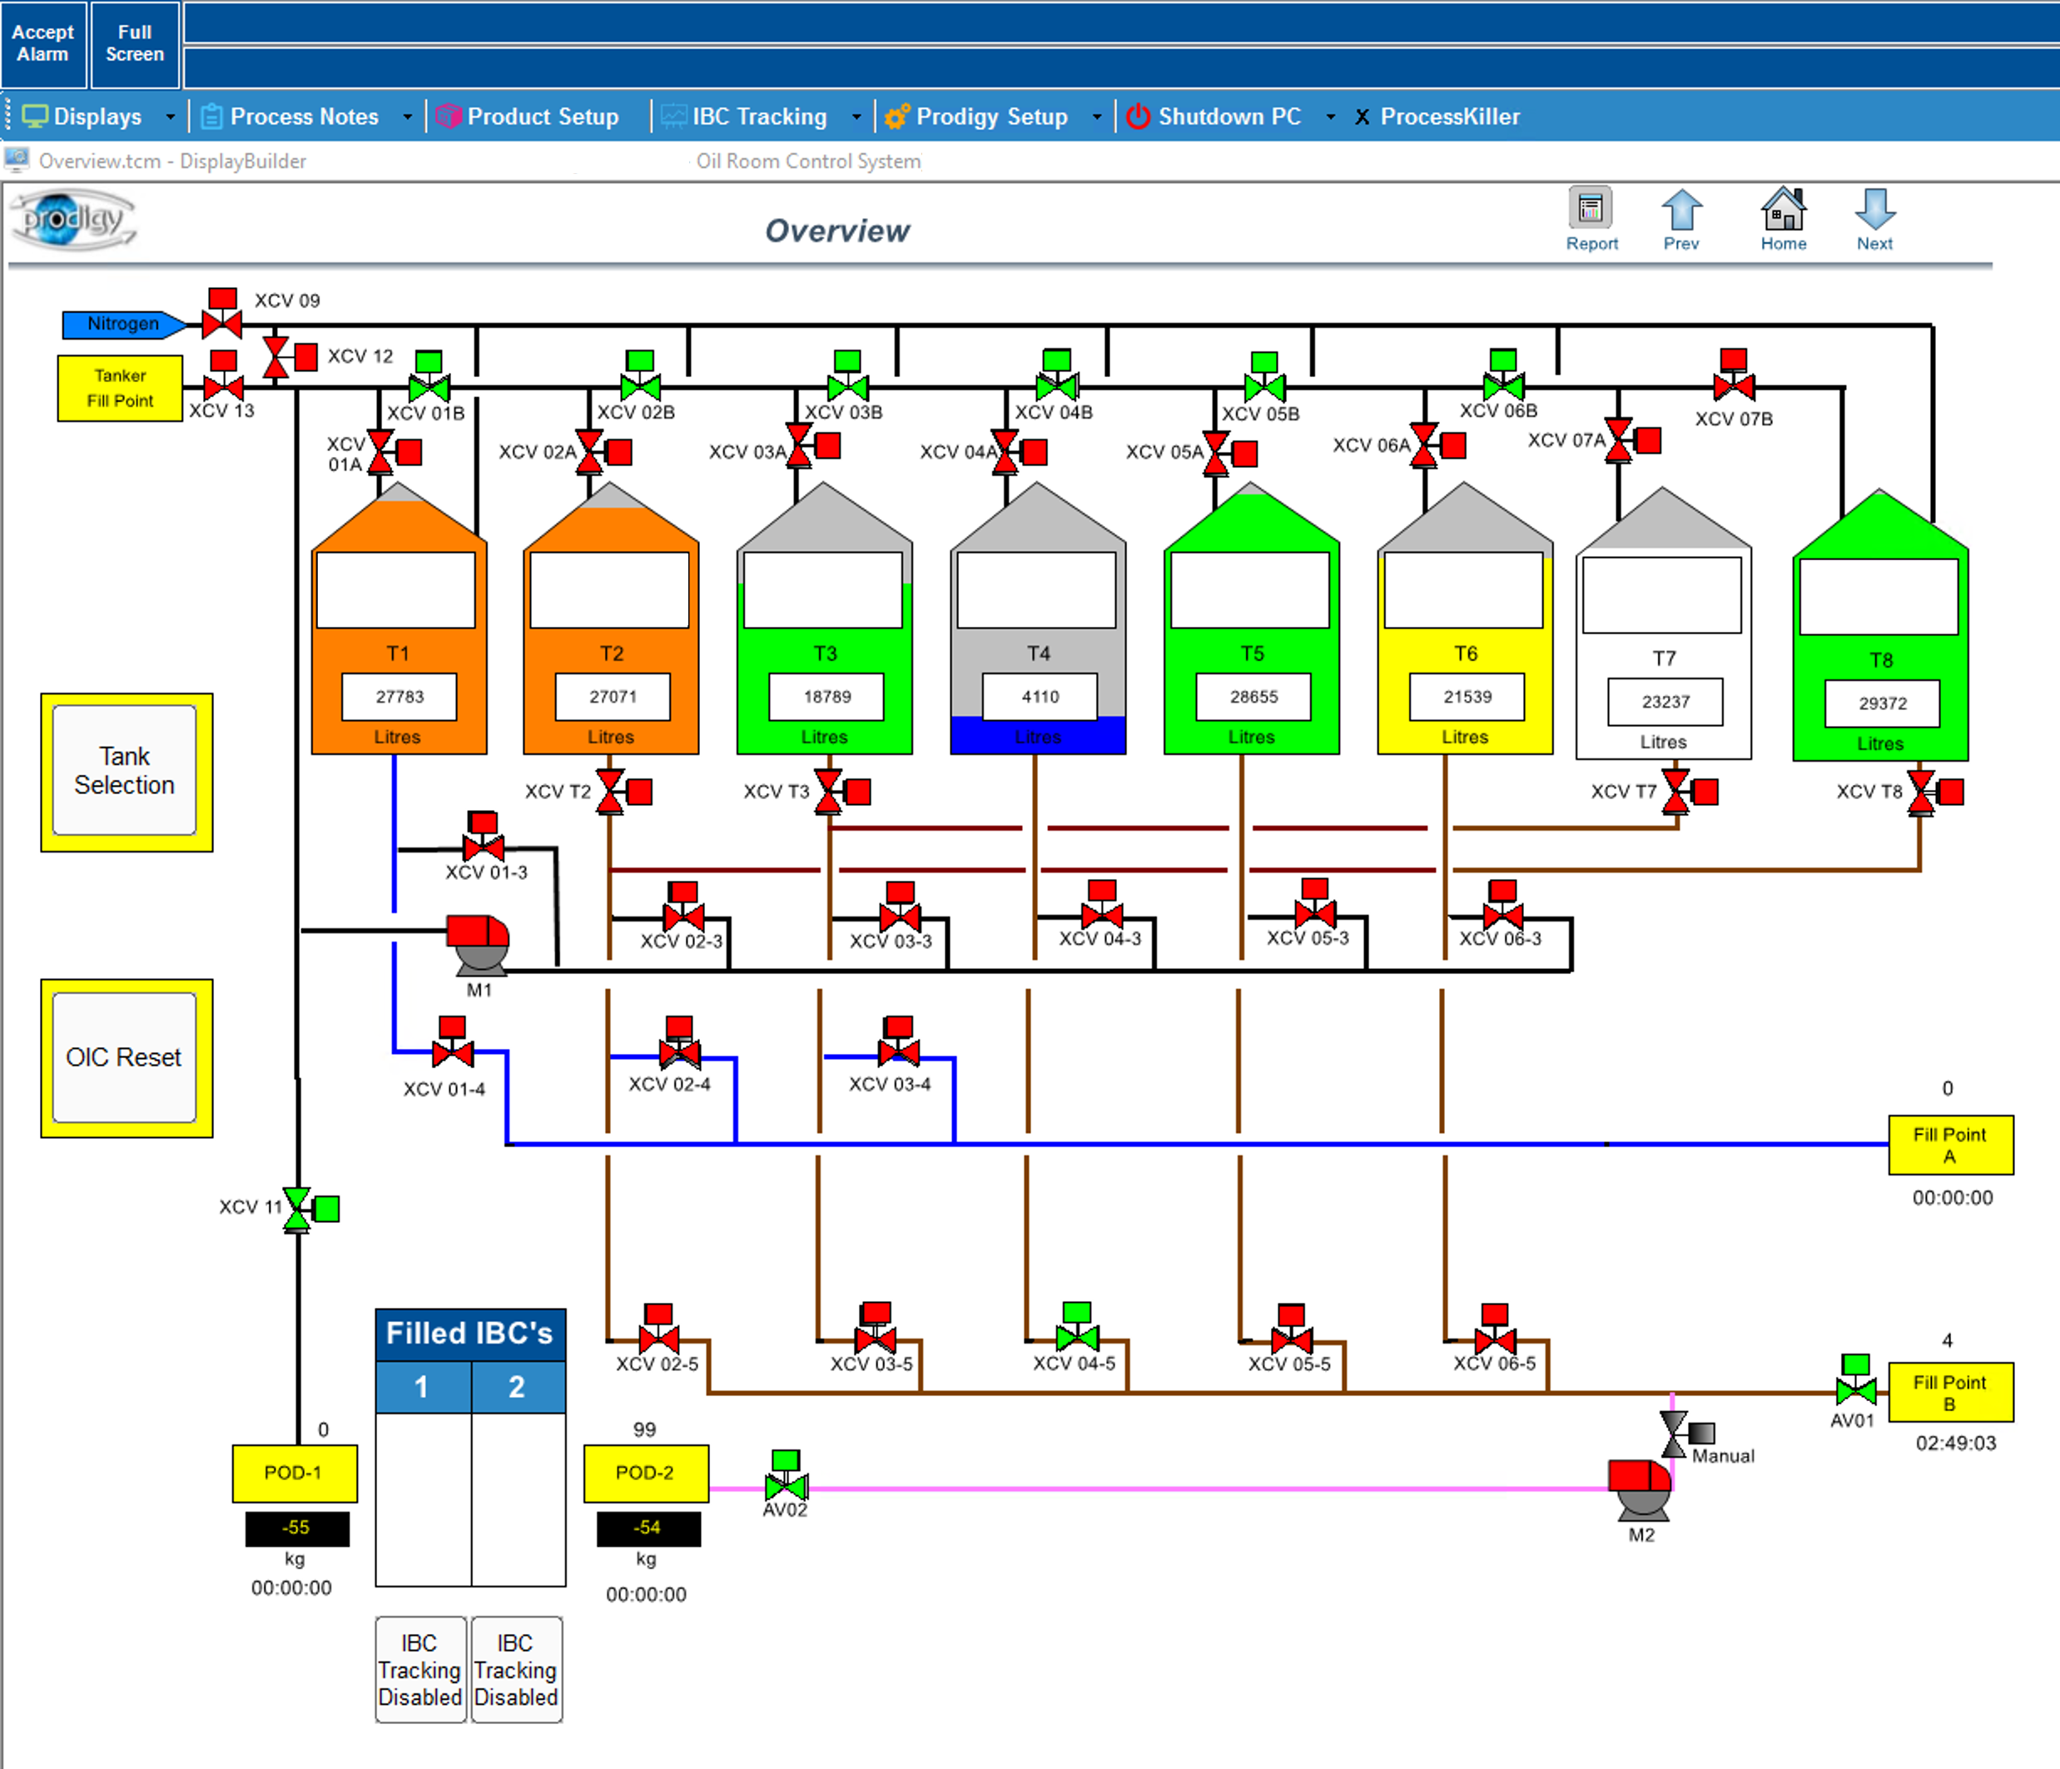The image size is (2060, 1769).
Task: Click valve XCV T7 icon
Action: [1690, 792]
